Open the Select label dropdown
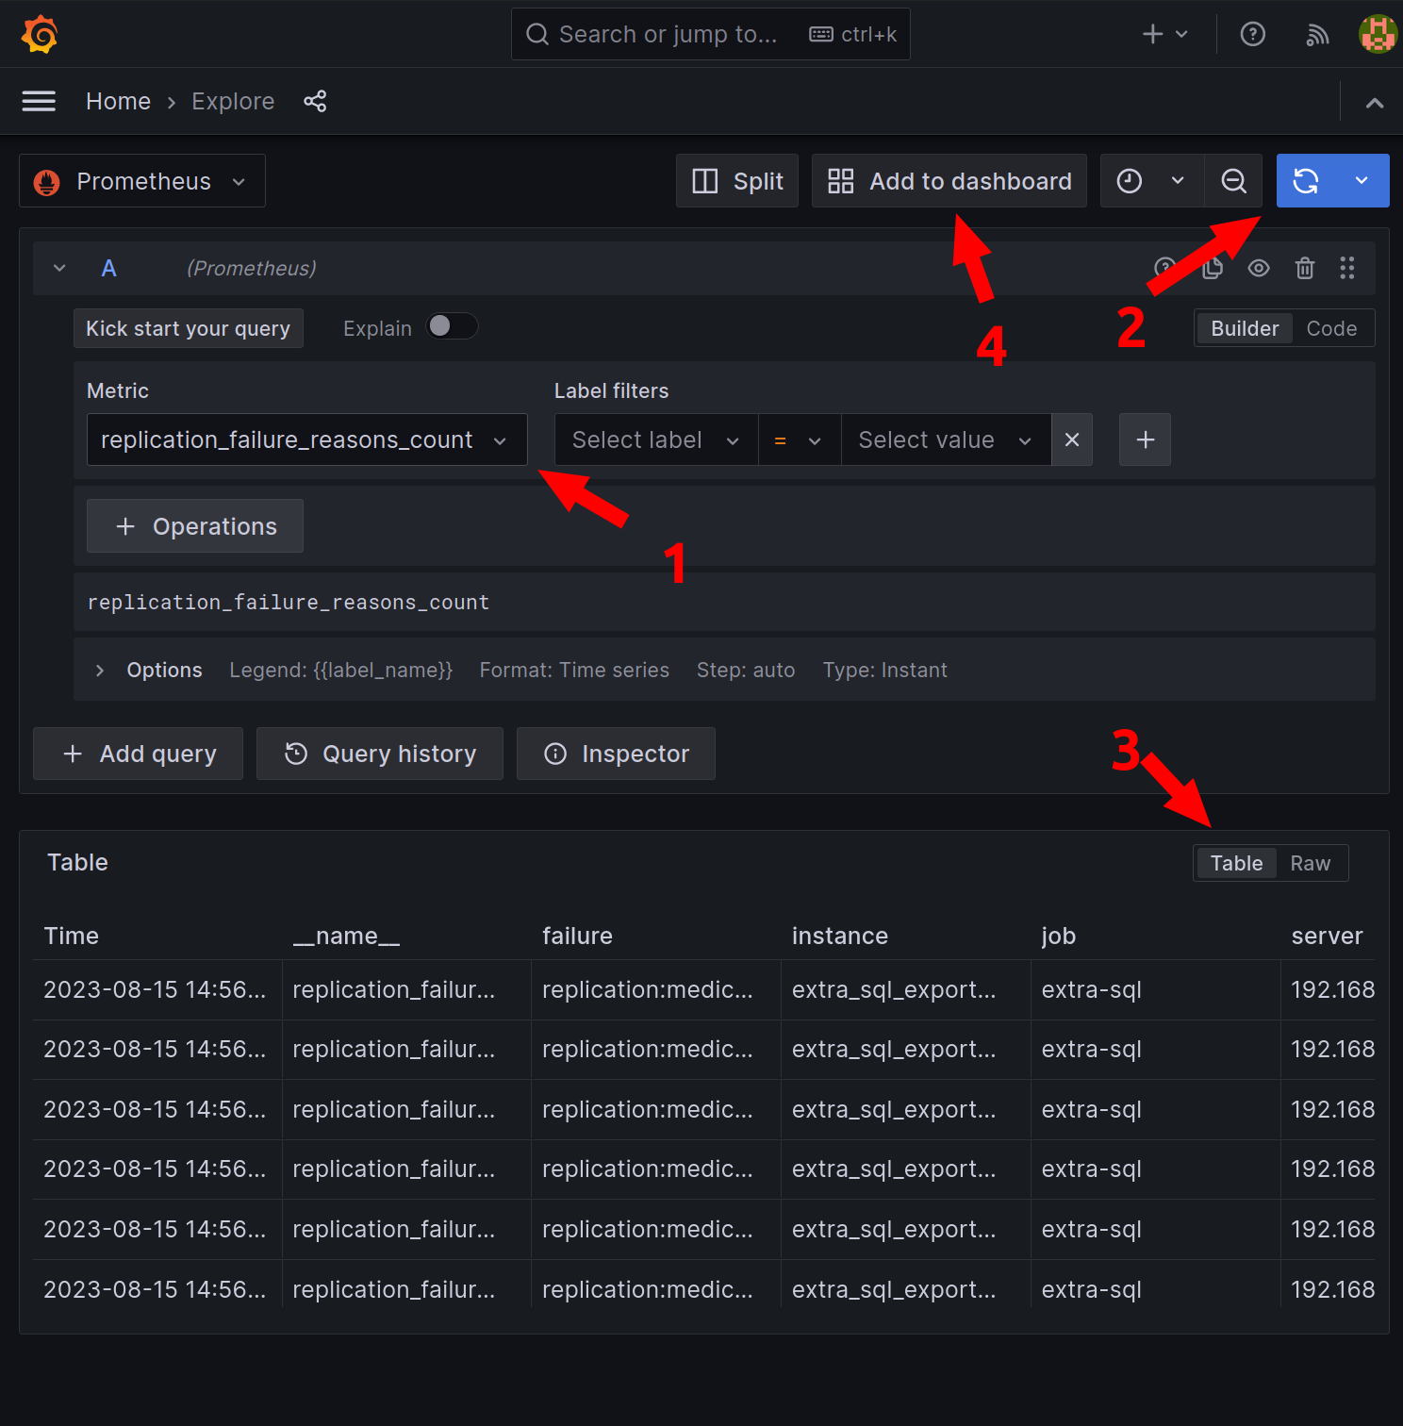 coord(656,439)
